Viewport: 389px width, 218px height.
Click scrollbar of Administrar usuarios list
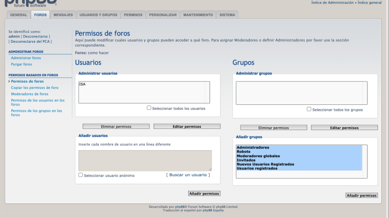click(207, 92)
